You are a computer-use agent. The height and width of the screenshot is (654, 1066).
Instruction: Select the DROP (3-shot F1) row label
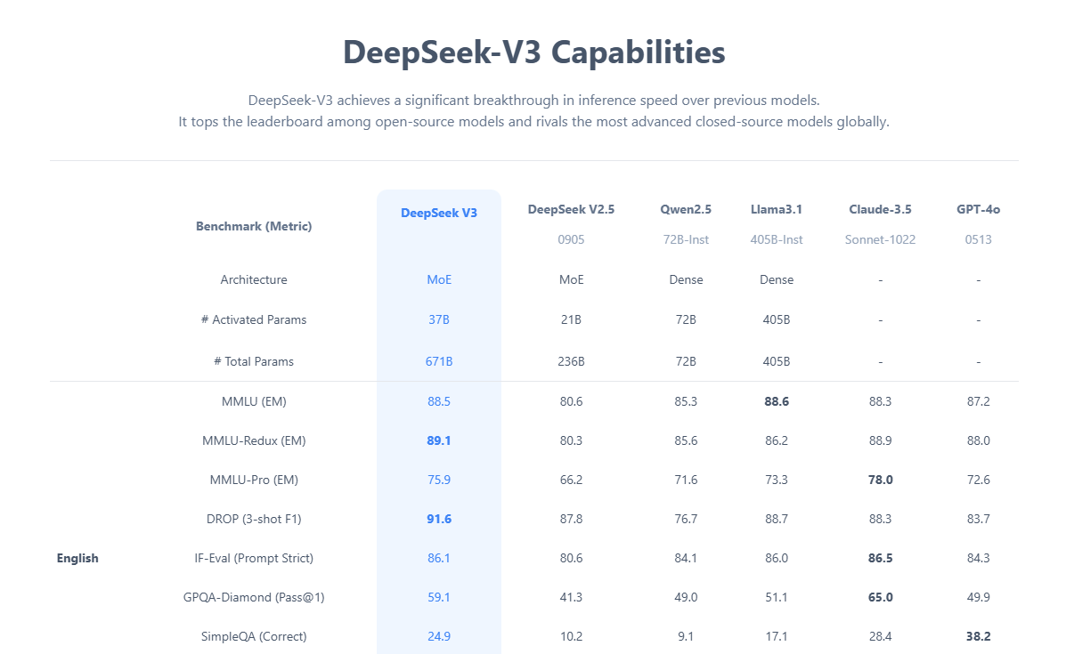(x=254, y=519)
